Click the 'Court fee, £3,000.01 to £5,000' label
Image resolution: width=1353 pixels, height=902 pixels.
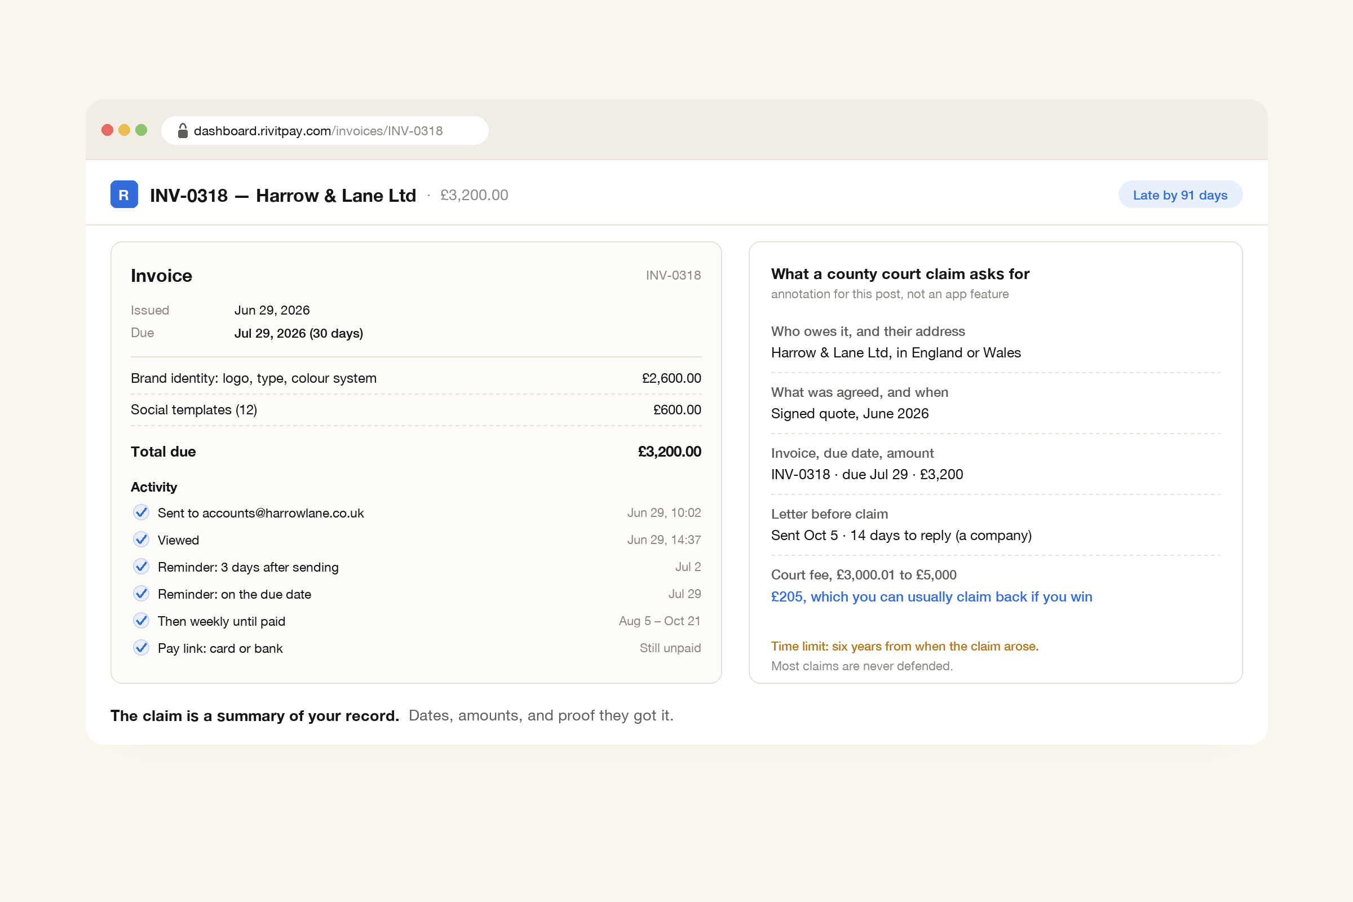[x=864, y=574]
